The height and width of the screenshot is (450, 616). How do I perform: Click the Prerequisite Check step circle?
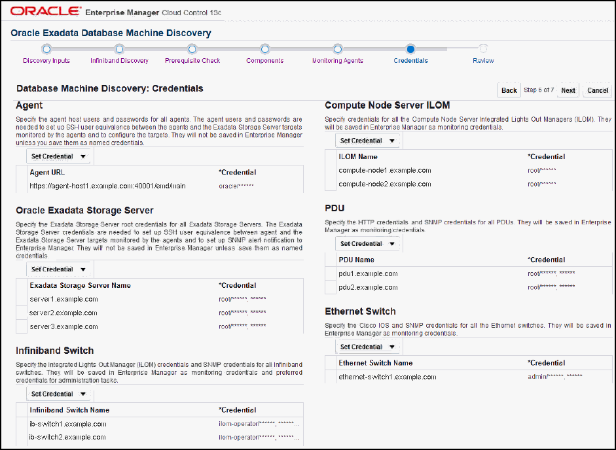(x=192, y=49)
